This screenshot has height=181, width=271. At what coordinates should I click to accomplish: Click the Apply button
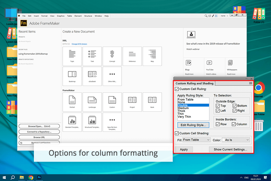point(184,150)
